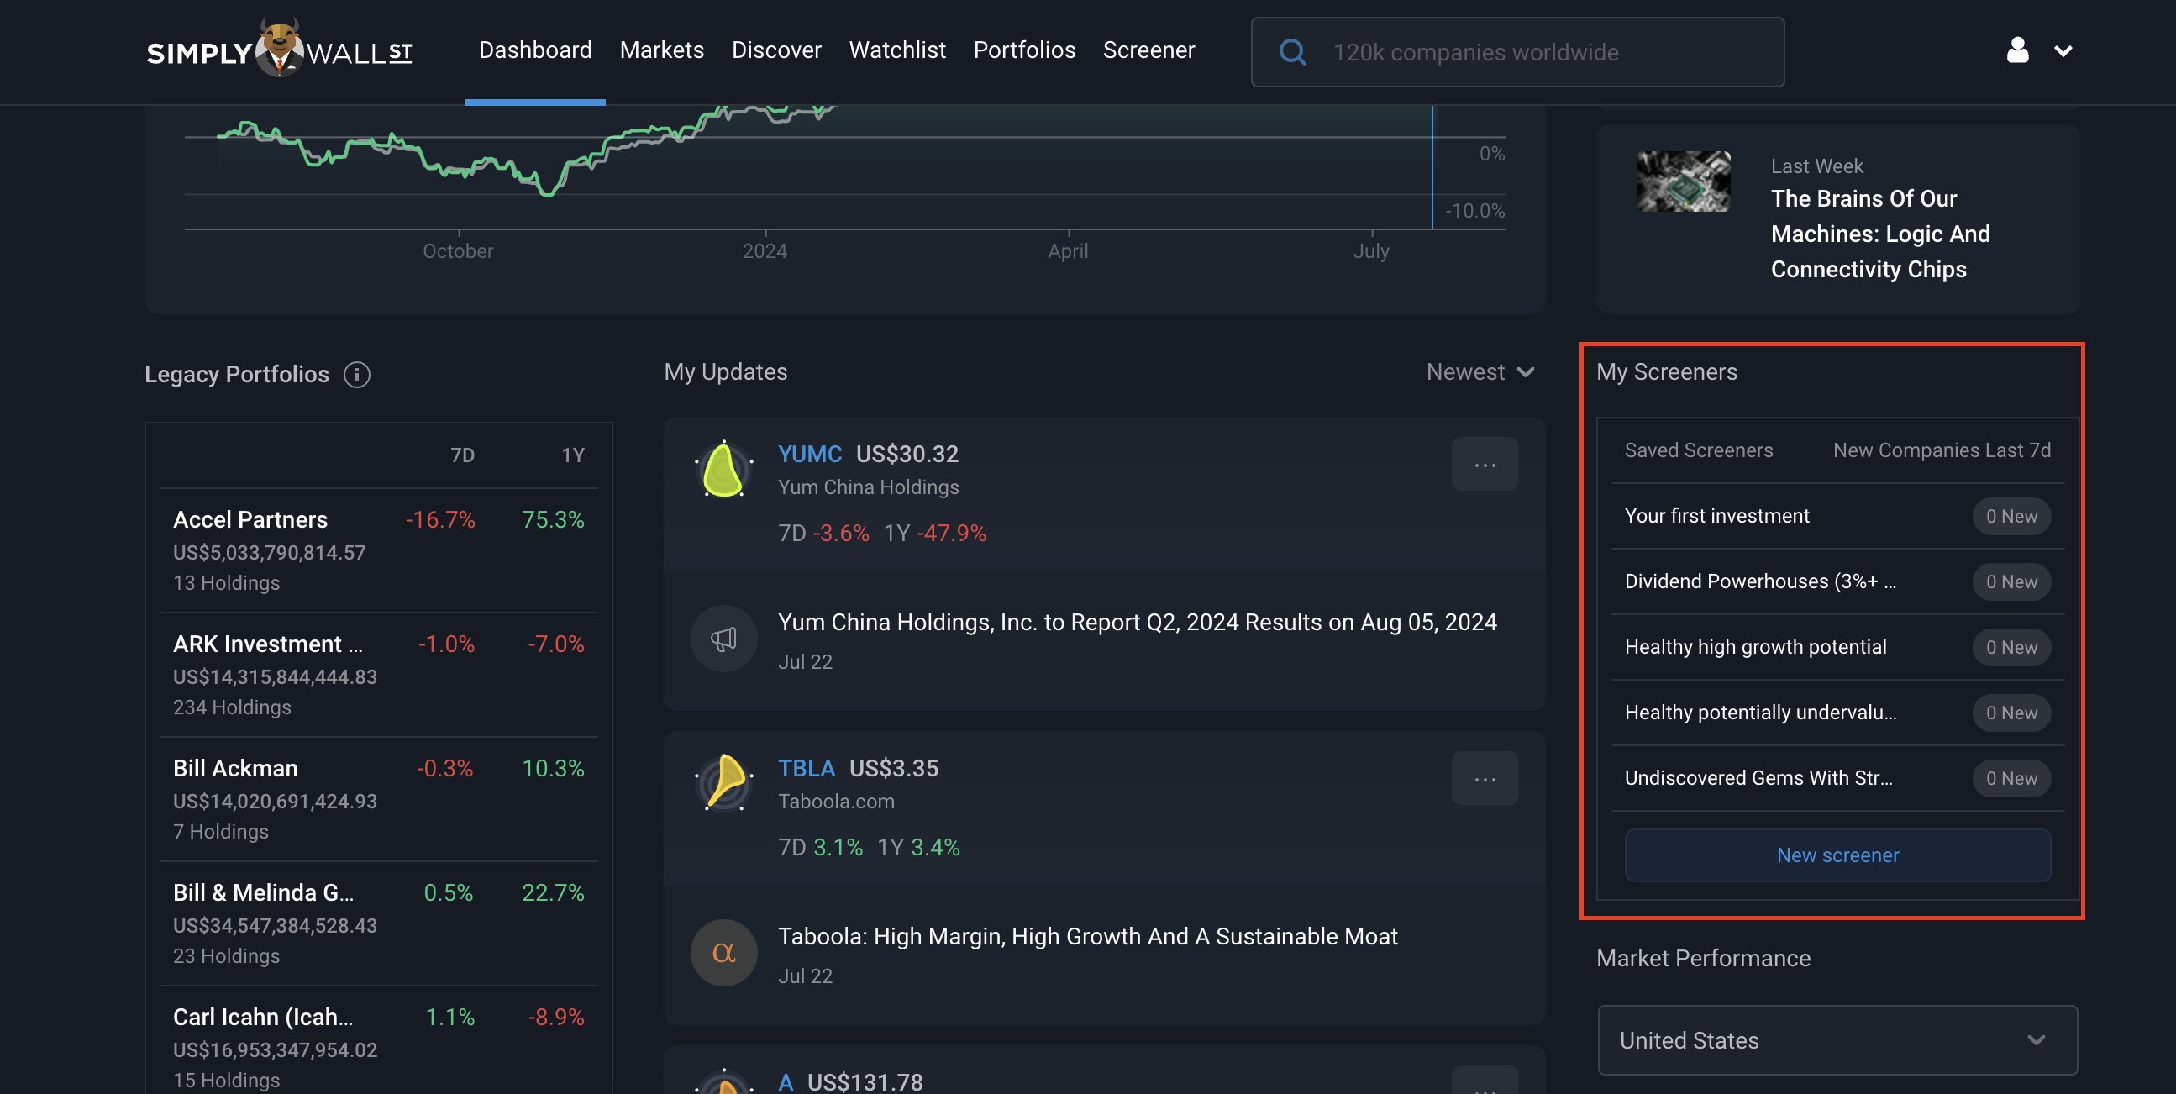Open the user account profile icon
Screen dimensions: 2176x1094
pos(2017,50)
